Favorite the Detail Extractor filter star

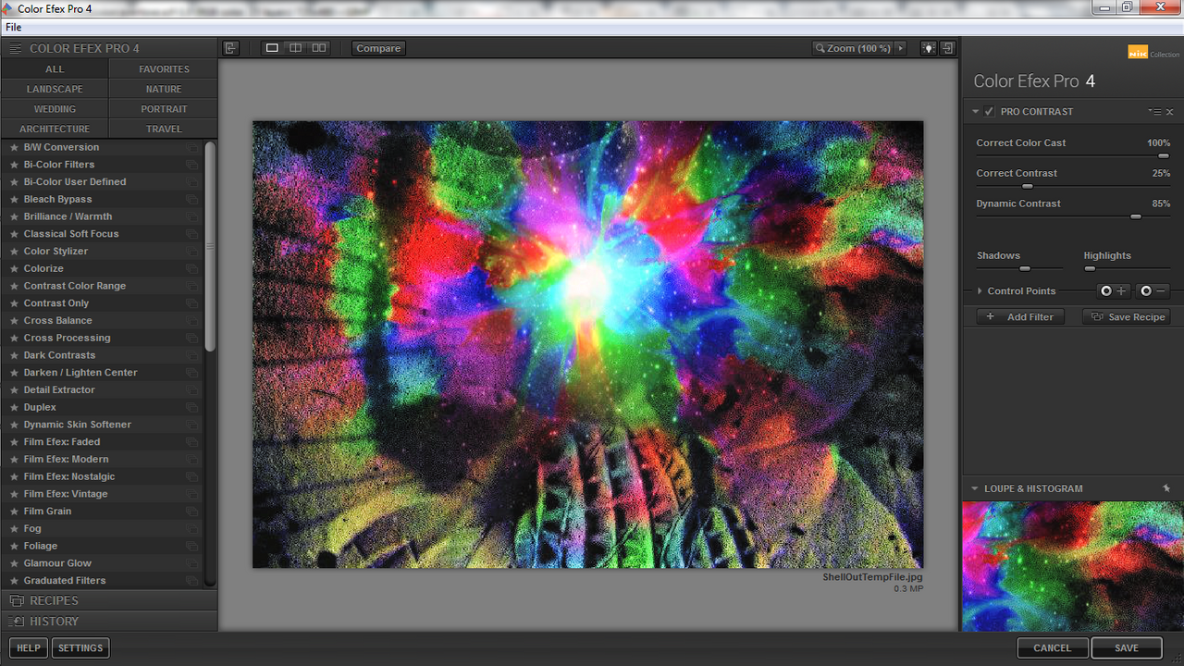pyautogui.click(x=14, y=389)
